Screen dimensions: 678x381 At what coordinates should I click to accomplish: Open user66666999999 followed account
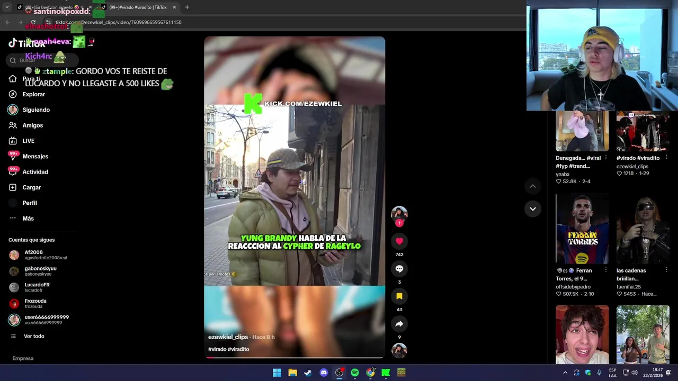pos(38,320)
